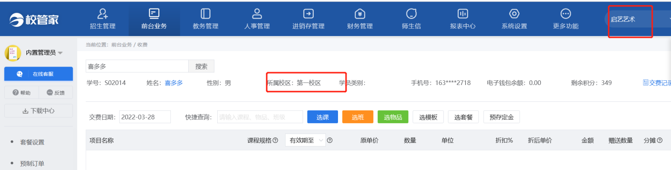Click the 反馈 feedback button
This screenshot has width=671, height=170.
click(56, 93)
